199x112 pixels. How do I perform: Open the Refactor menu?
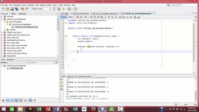tap(31, 5)
